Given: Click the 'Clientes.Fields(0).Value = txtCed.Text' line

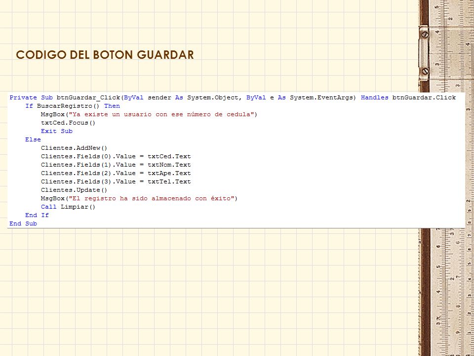Looking at the screenshot, I should pyautogui.click(x=116, y=157).
